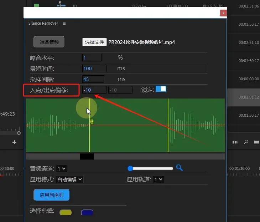The height and width of the screenshot is (222, 260).
Task: Click the Silence Remover panel title
Action: [x=43, y=23]
